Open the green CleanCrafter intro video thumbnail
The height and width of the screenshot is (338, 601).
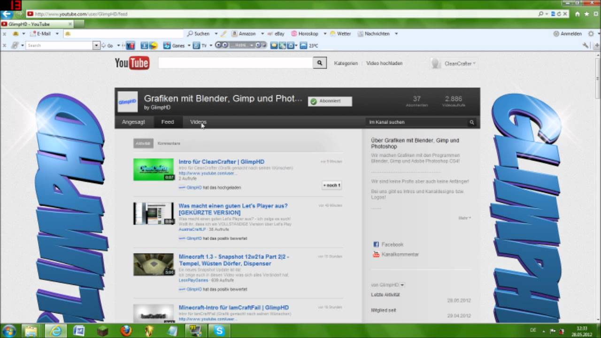click(x=154, y=169)
